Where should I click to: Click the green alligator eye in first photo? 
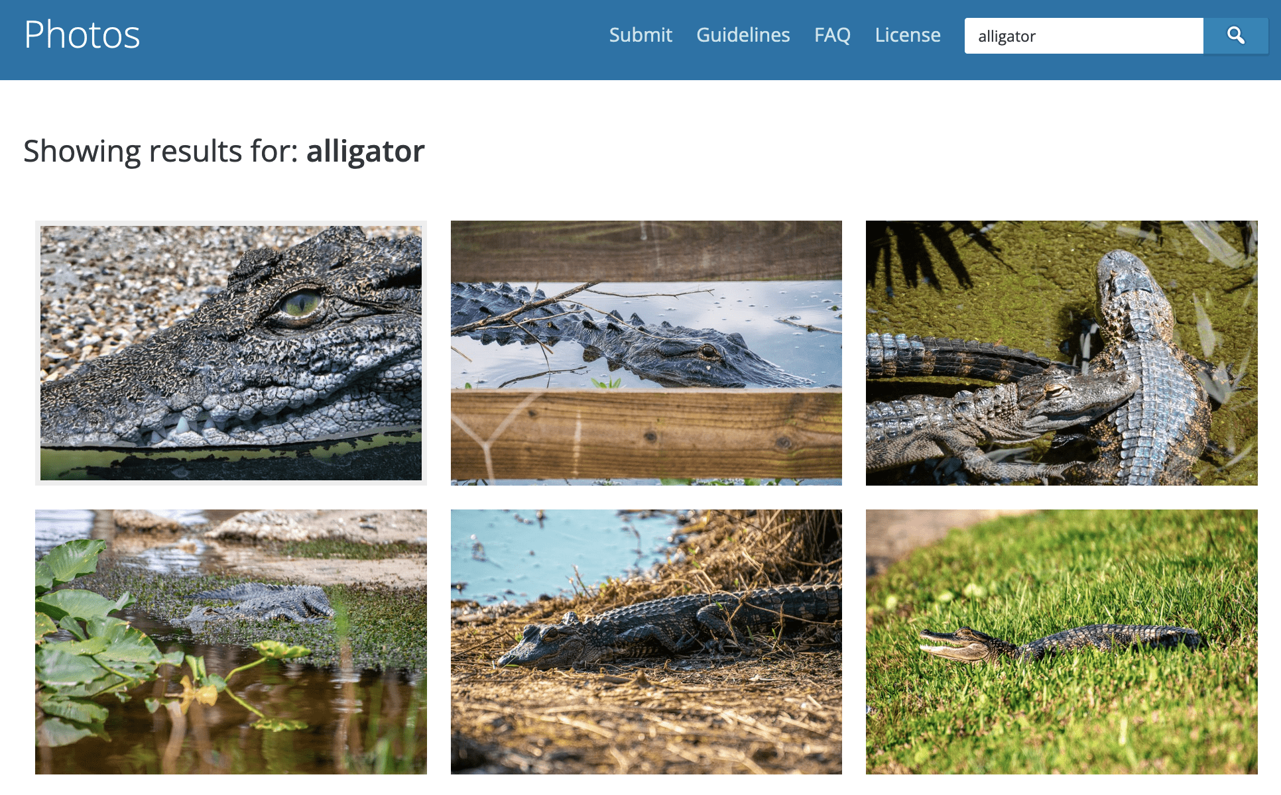[x=300, y=303]
